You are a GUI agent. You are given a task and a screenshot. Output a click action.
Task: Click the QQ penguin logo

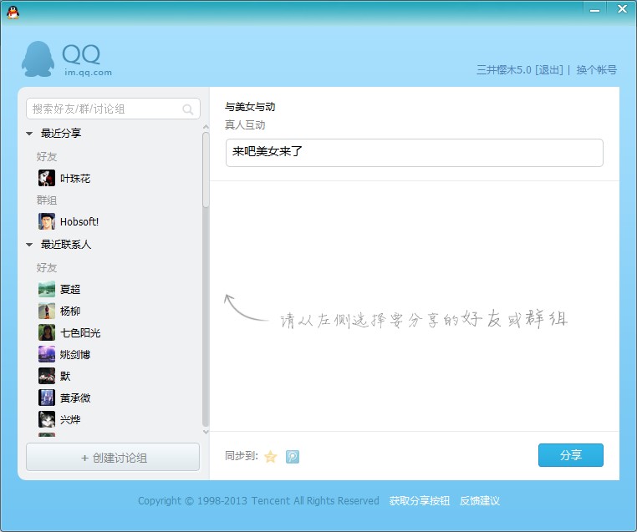pyautogui.click(x=38, y=59)
